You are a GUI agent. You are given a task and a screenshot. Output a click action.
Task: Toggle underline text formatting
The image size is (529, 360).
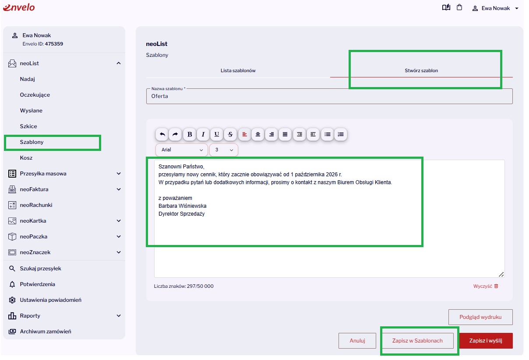[217, 134]
